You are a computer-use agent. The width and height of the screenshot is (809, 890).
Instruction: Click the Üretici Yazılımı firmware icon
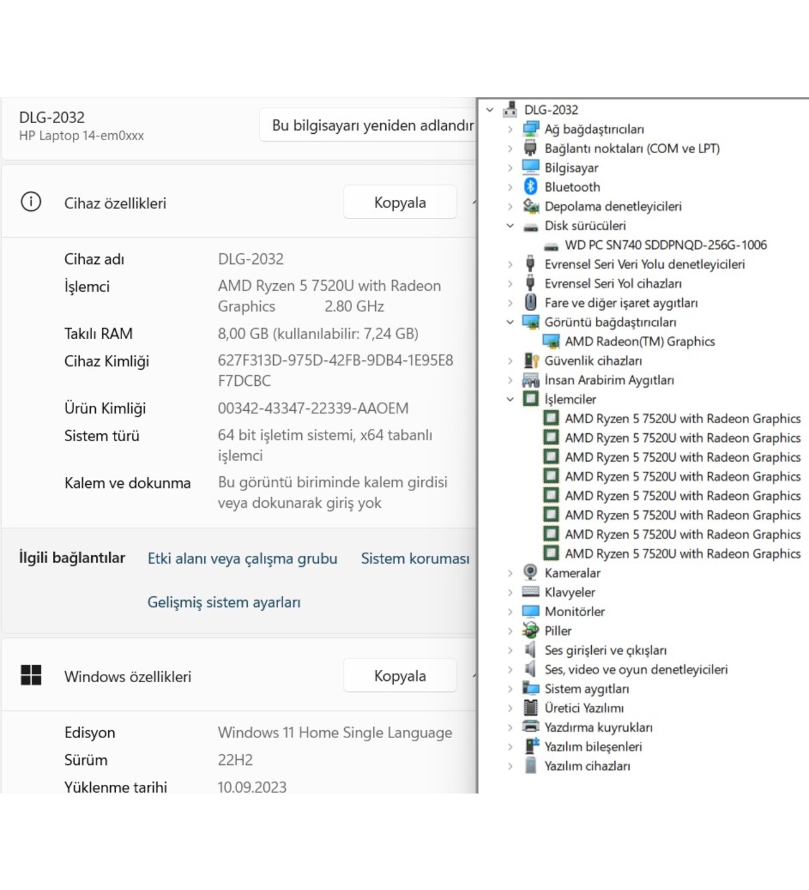pyautogui.click(x=530, y=708)
